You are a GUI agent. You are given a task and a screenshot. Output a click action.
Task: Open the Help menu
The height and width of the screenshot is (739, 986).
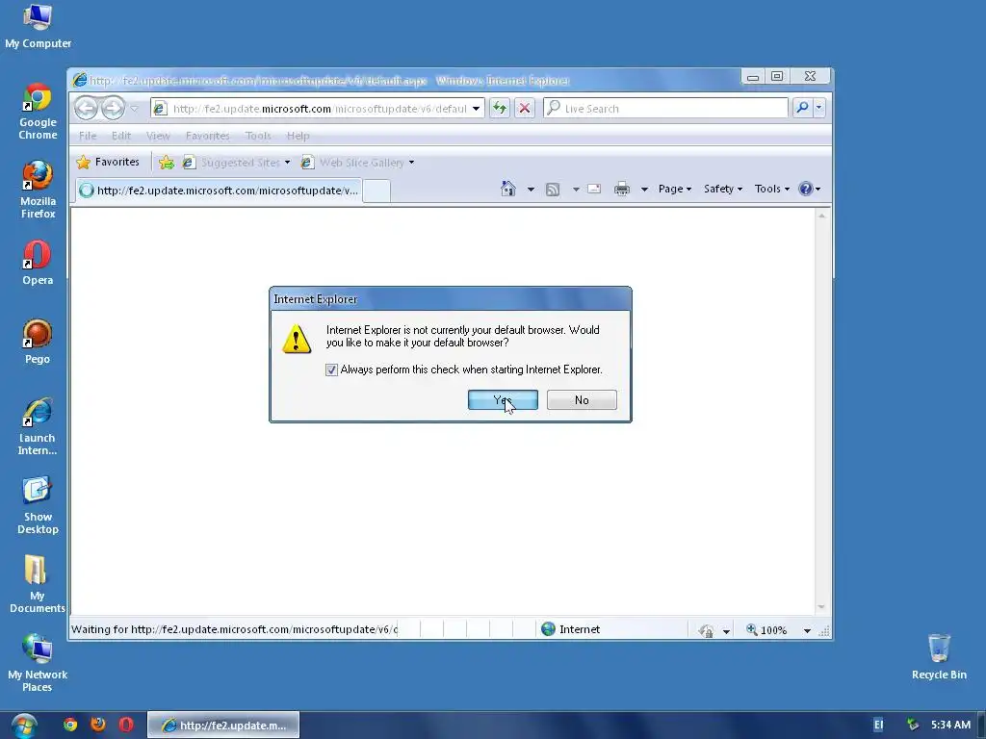pos(298,136)
